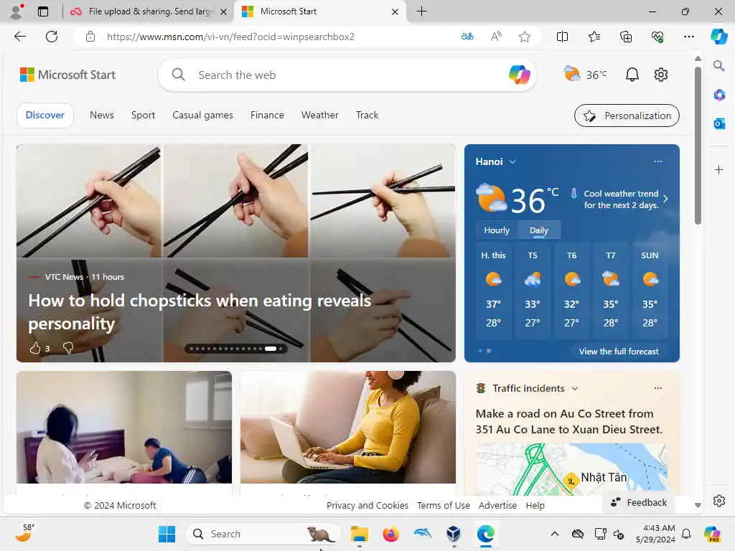Open Terms of Use link
Screen dimensions: 735x551
pyautogui.click(x=443, y=506)
